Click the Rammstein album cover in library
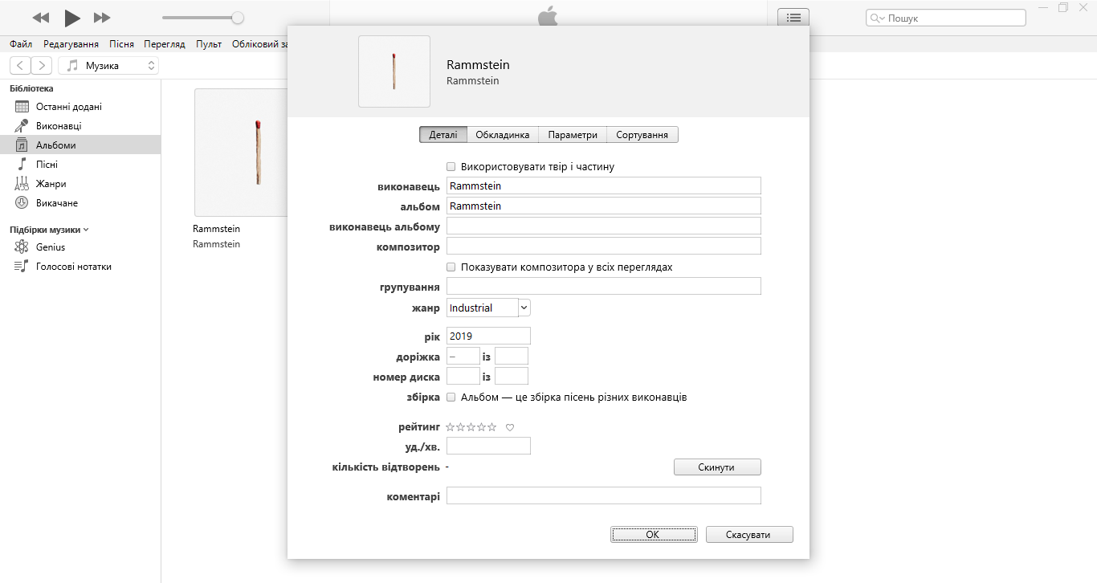 click(x=240, y=153)
